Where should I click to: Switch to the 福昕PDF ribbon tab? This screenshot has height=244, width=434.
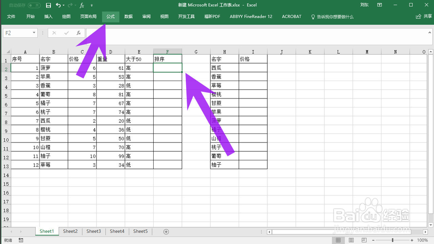212,16
